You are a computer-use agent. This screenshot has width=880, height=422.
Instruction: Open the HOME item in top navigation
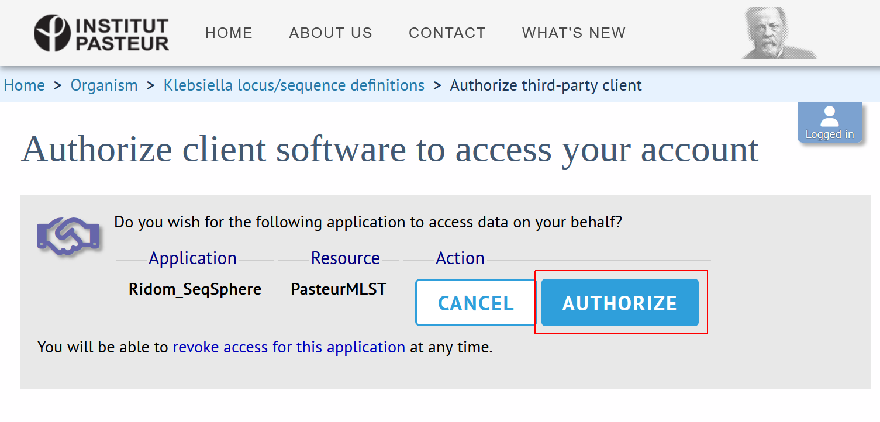229,33
